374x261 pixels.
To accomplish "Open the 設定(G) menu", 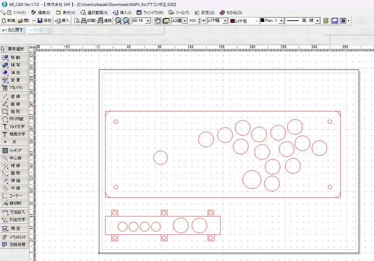I will pos(205,13).
